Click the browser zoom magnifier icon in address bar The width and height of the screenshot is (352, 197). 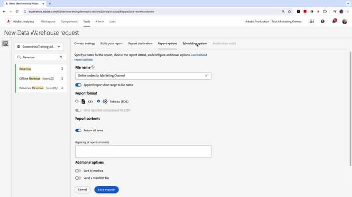283,11
